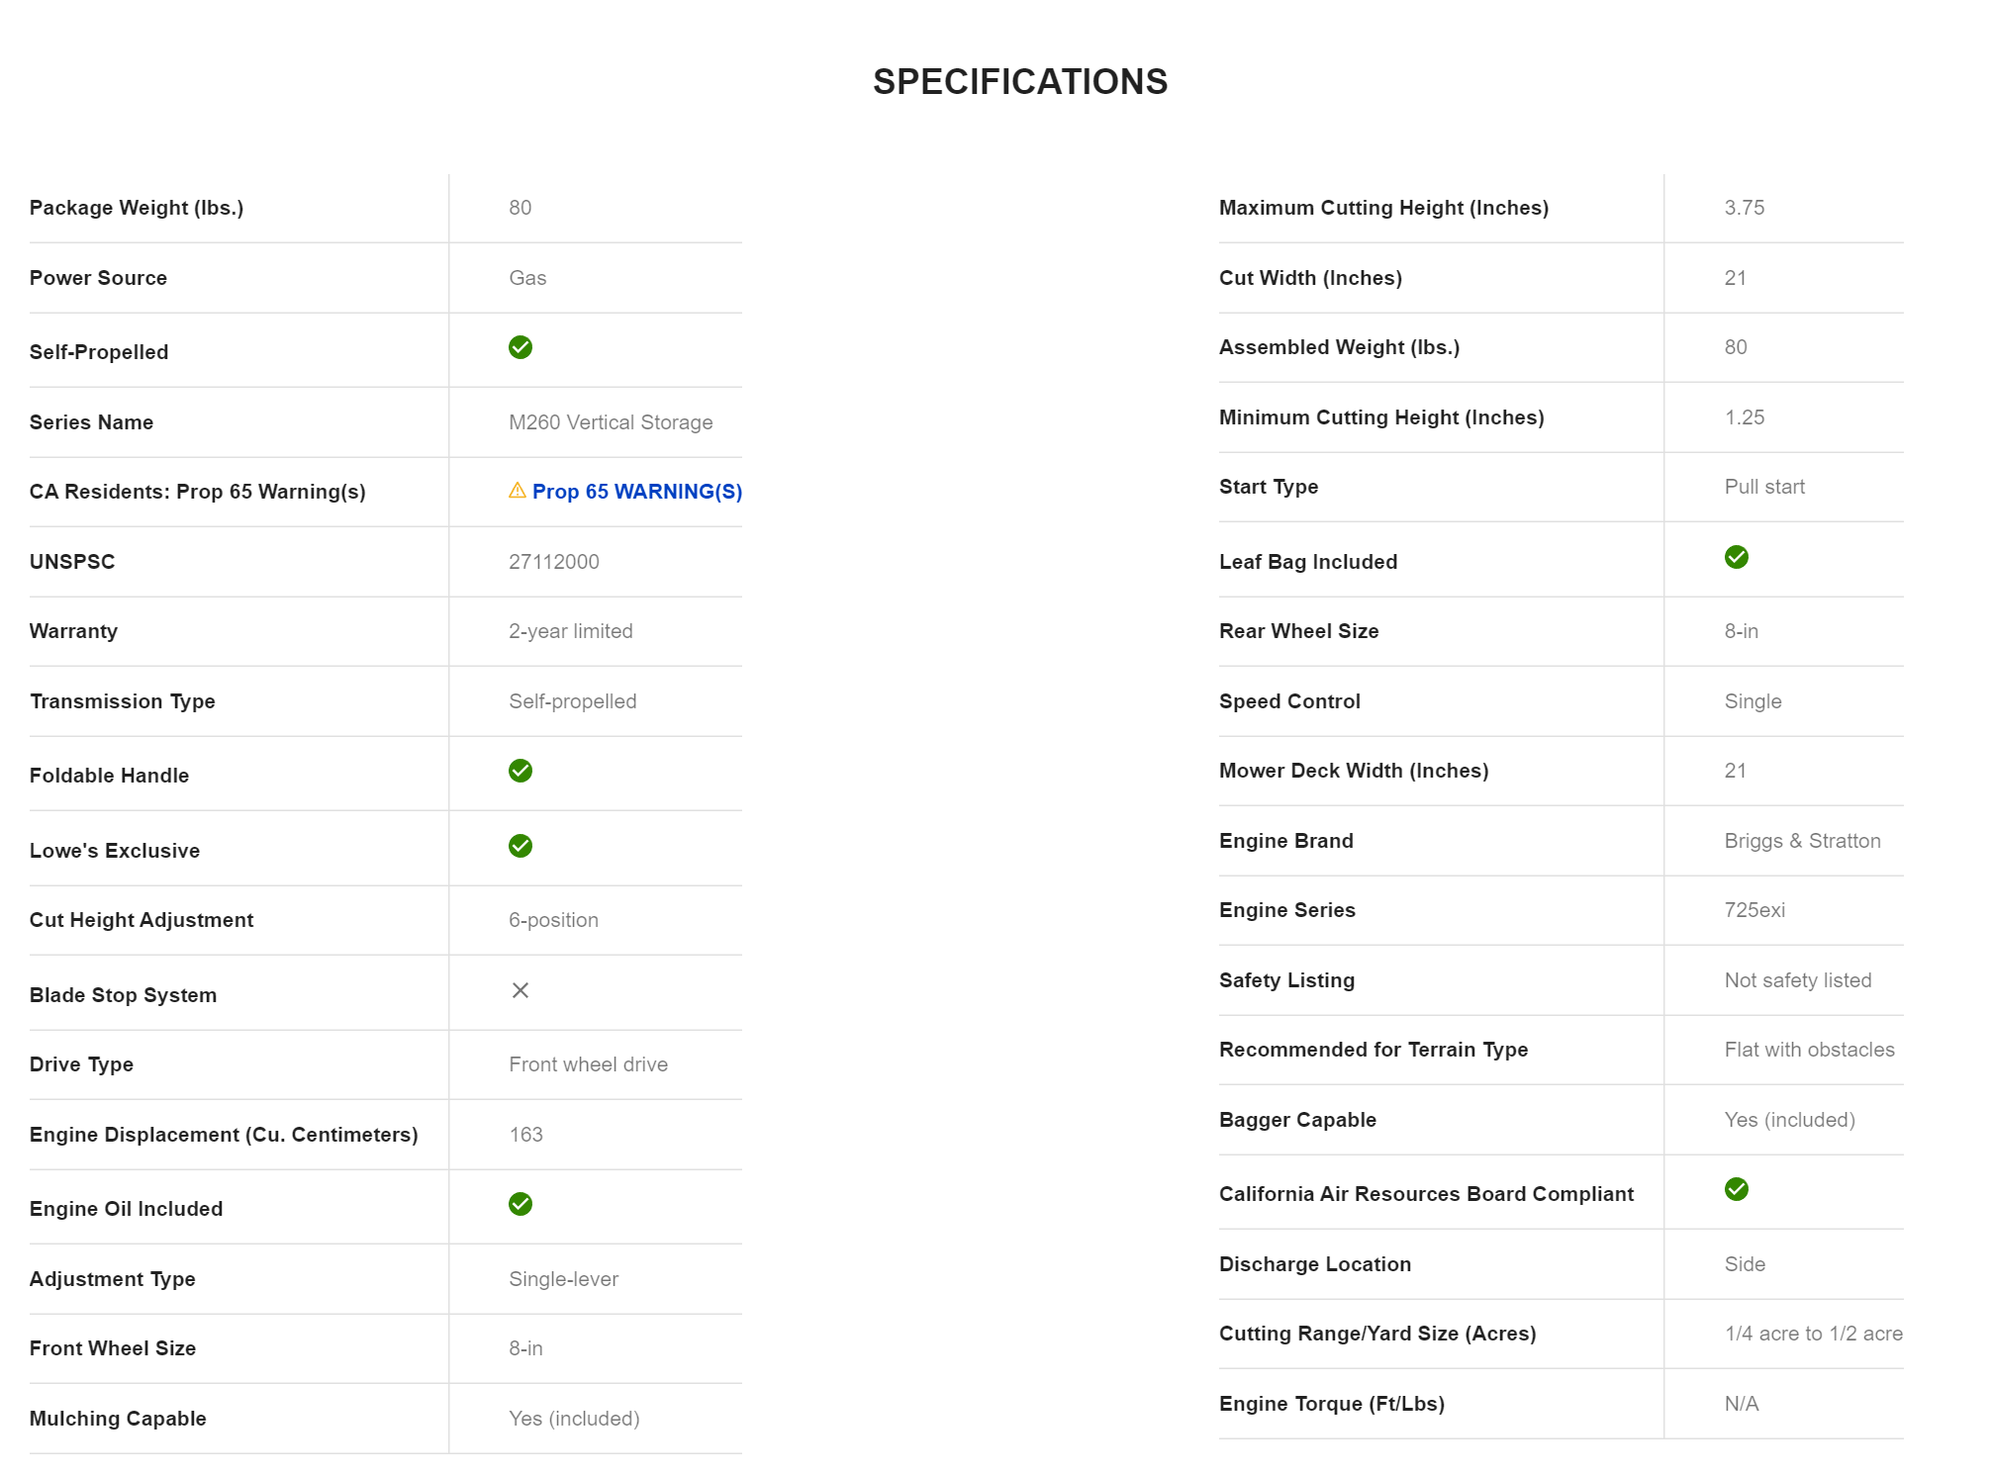This screenshot has width=1989, height=1477.
Task: Click the Safety Listing value text
Action: point(1797,980)
